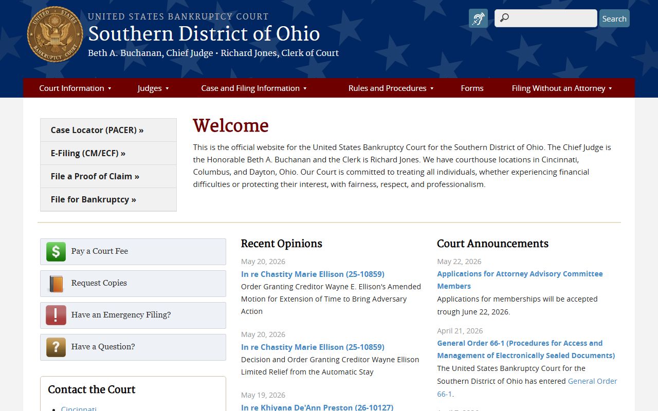Open Rules and Procedures menu label
The height and width of the screenshot is (411, 658).
tap(387, 88)
